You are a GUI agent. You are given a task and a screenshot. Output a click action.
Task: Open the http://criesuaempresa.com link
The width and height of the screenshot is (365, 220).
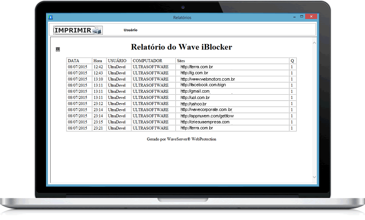pos(205,122)
